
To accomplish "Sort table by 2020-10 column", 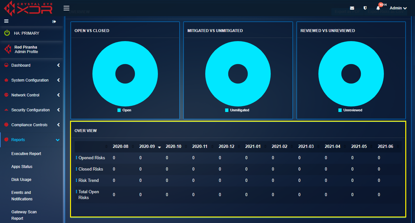I will point(173,147).
